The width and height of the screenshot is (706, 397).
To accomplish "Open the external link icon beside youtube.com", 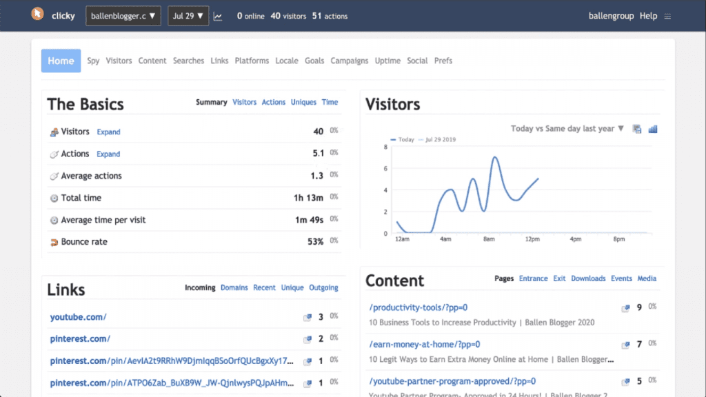I will pyautogui.click(x=307, y=318).
